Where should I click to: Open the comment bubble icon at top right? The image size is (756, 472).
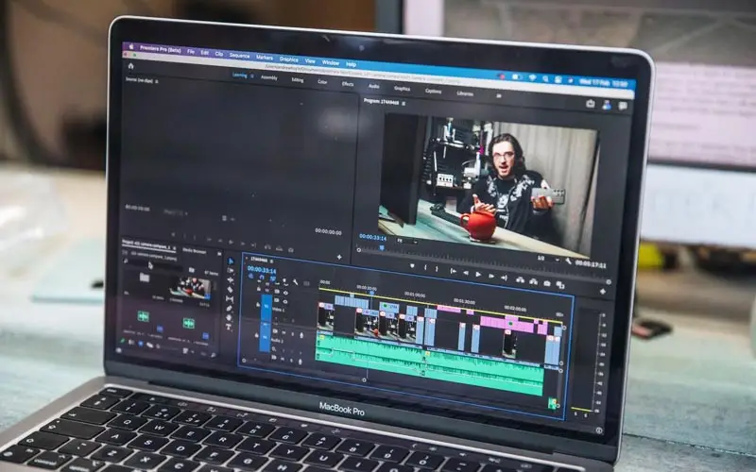coord(623,106)
